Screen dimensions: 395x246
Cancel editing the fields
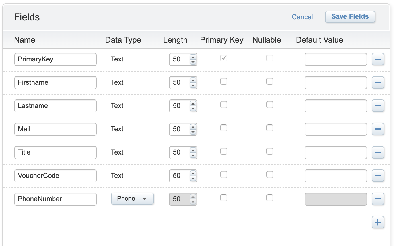pyautogui.click(x=302, y=17)
